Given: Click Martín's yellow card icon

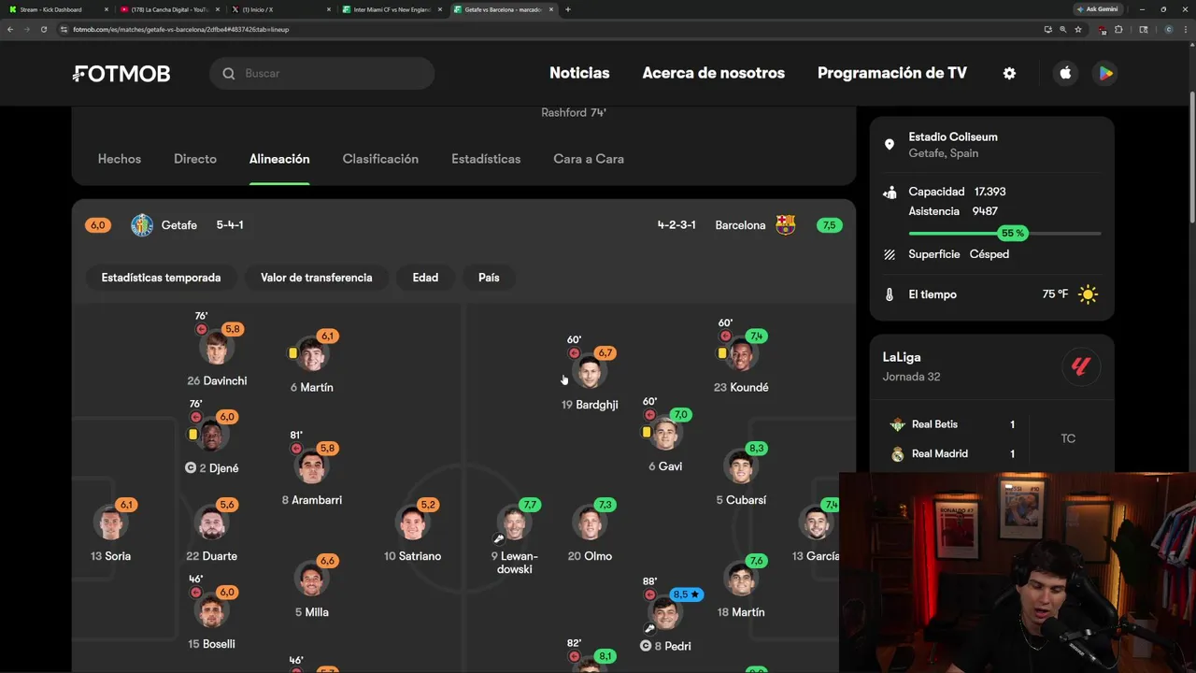Looking at the screenshot, I should (292, 353).
